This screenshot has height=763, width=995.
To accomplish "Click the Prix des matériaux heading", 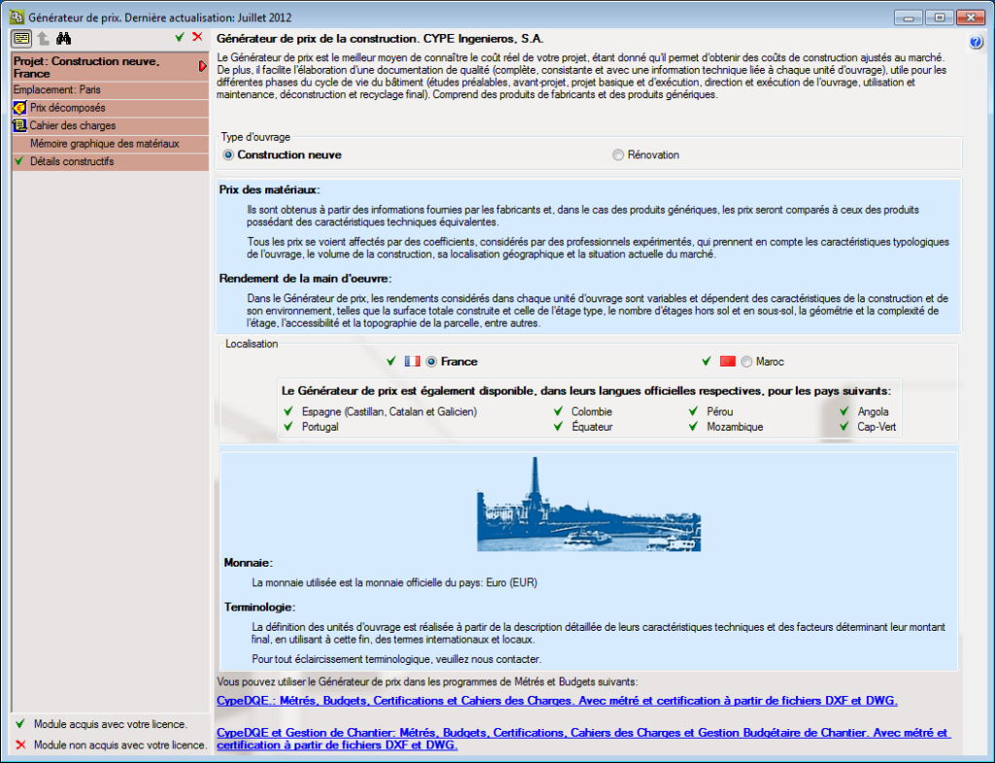I will (270, 190).
